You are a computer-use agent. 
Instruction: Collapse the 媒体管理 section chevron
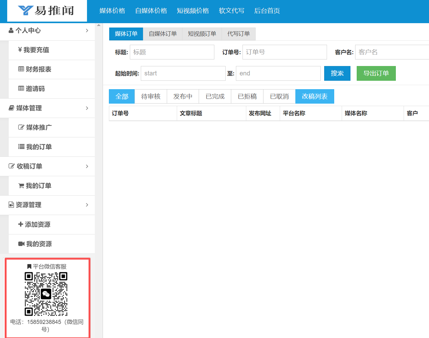tap(87, 108)
